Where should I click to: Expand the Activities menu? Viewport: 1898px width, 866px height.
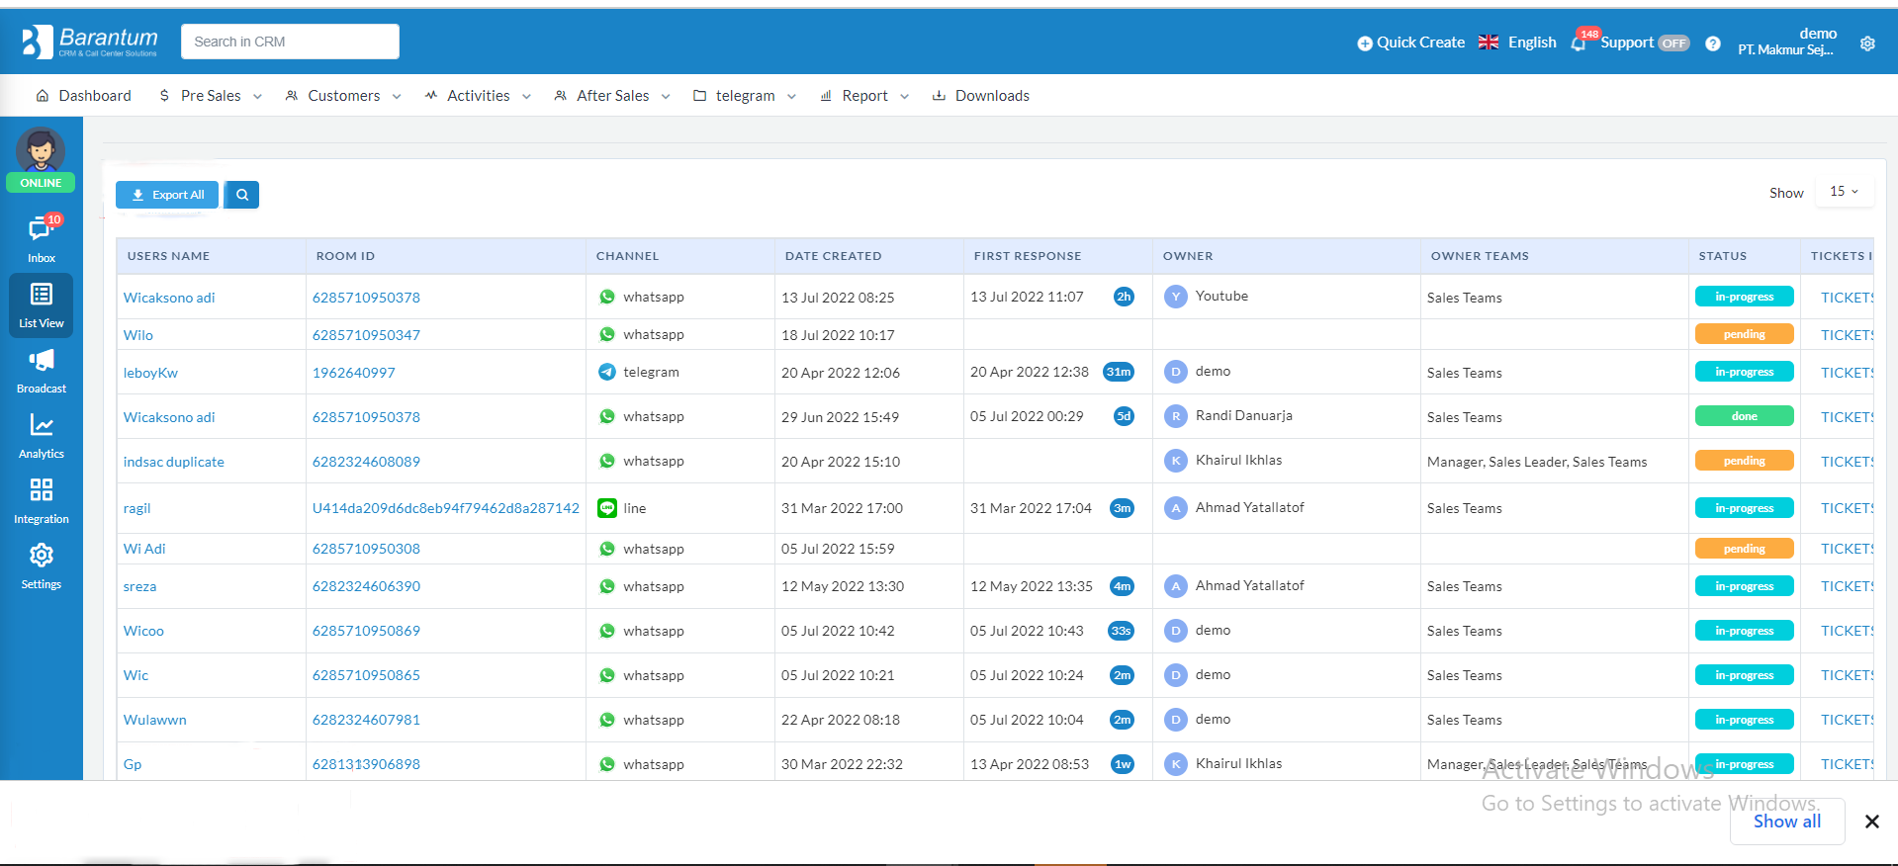(478, 96)
